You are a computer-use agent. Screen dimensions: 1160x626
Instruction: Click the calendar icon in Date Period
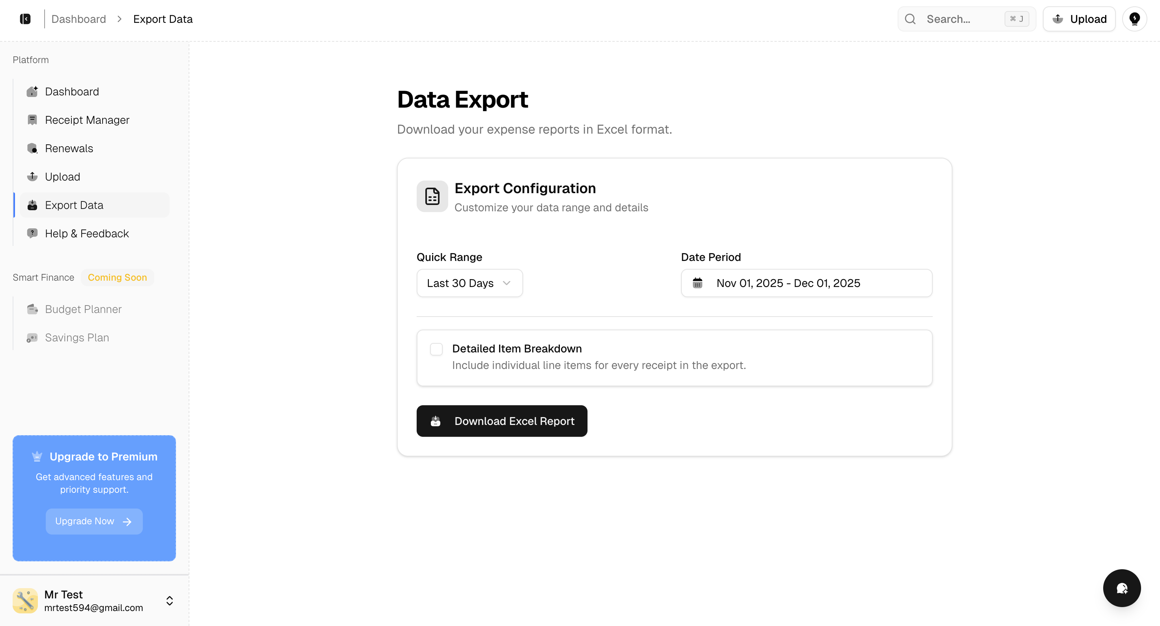(x=698, y=283)
